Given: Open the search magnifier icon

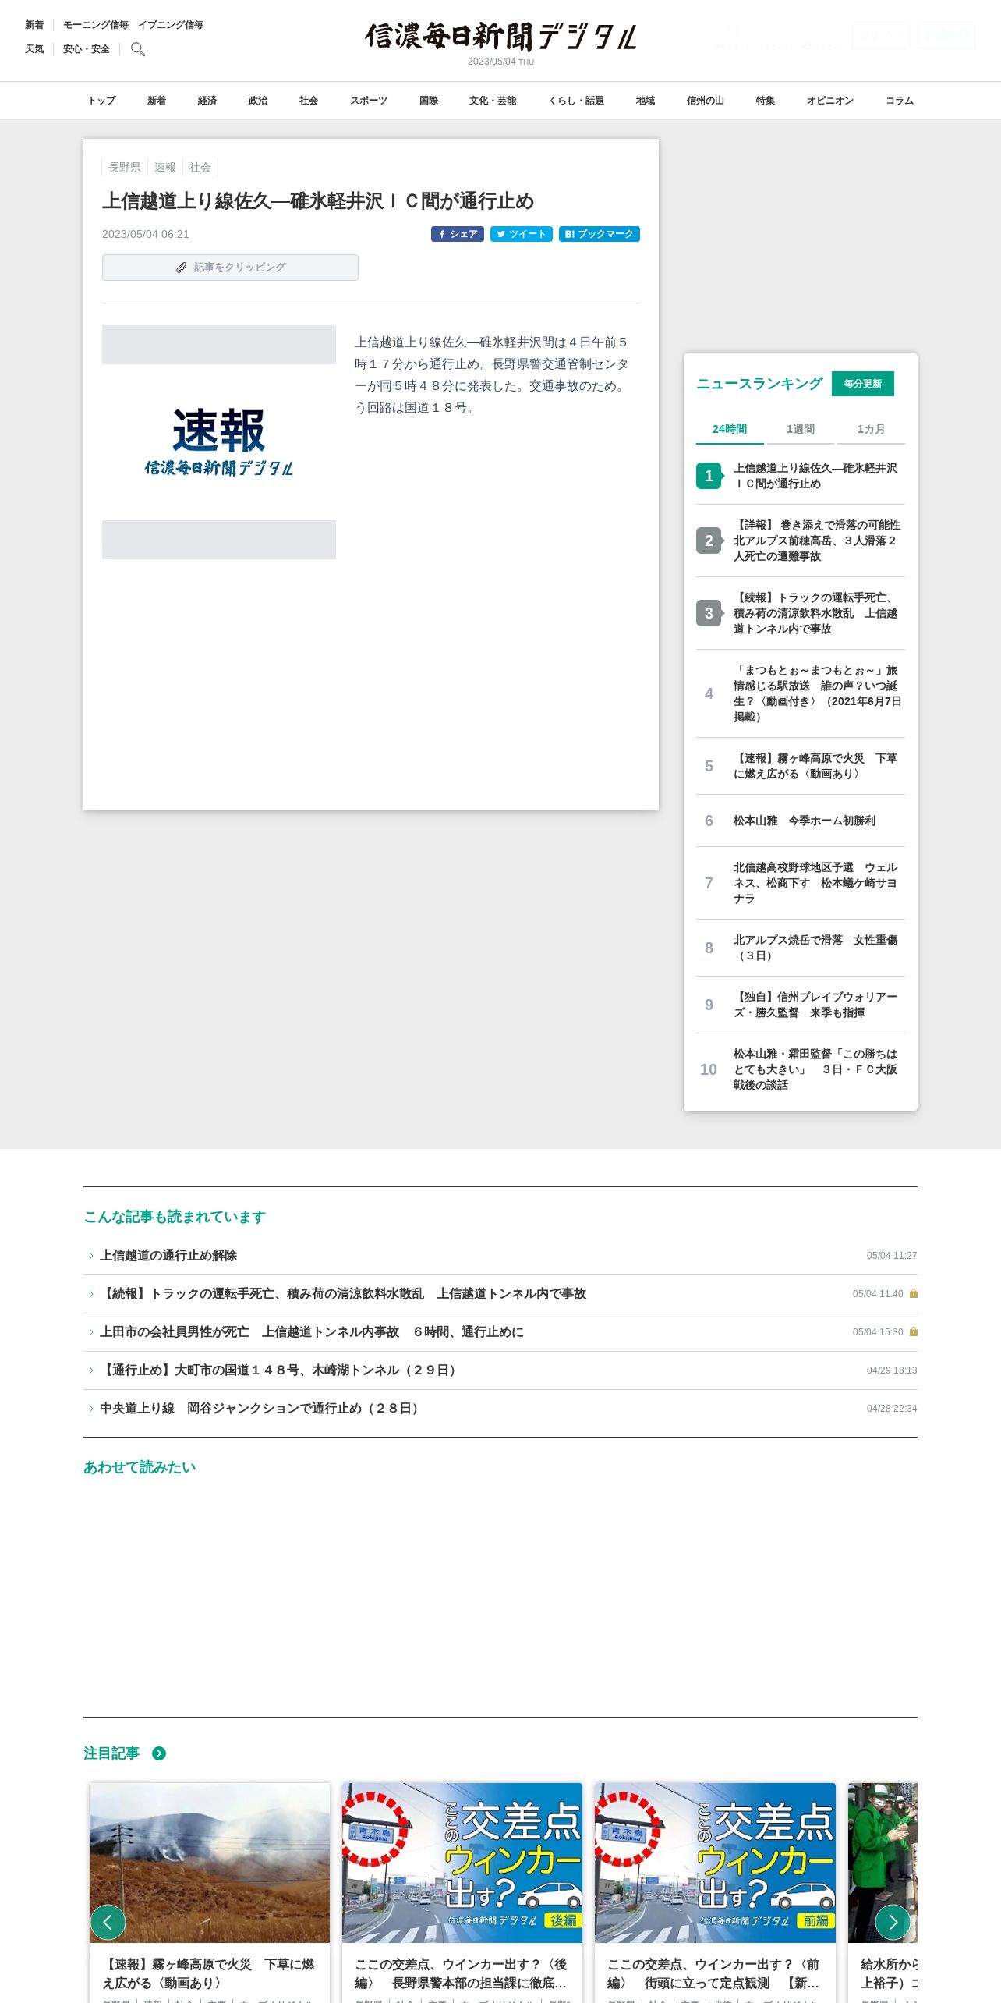Looking at the screenshot, I should (x=138, y=49).
